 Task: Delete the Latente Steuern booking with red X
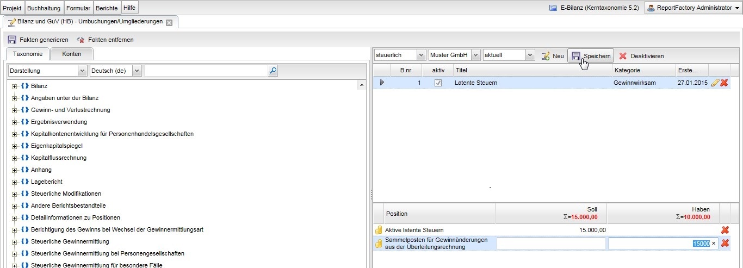point(724,83)
